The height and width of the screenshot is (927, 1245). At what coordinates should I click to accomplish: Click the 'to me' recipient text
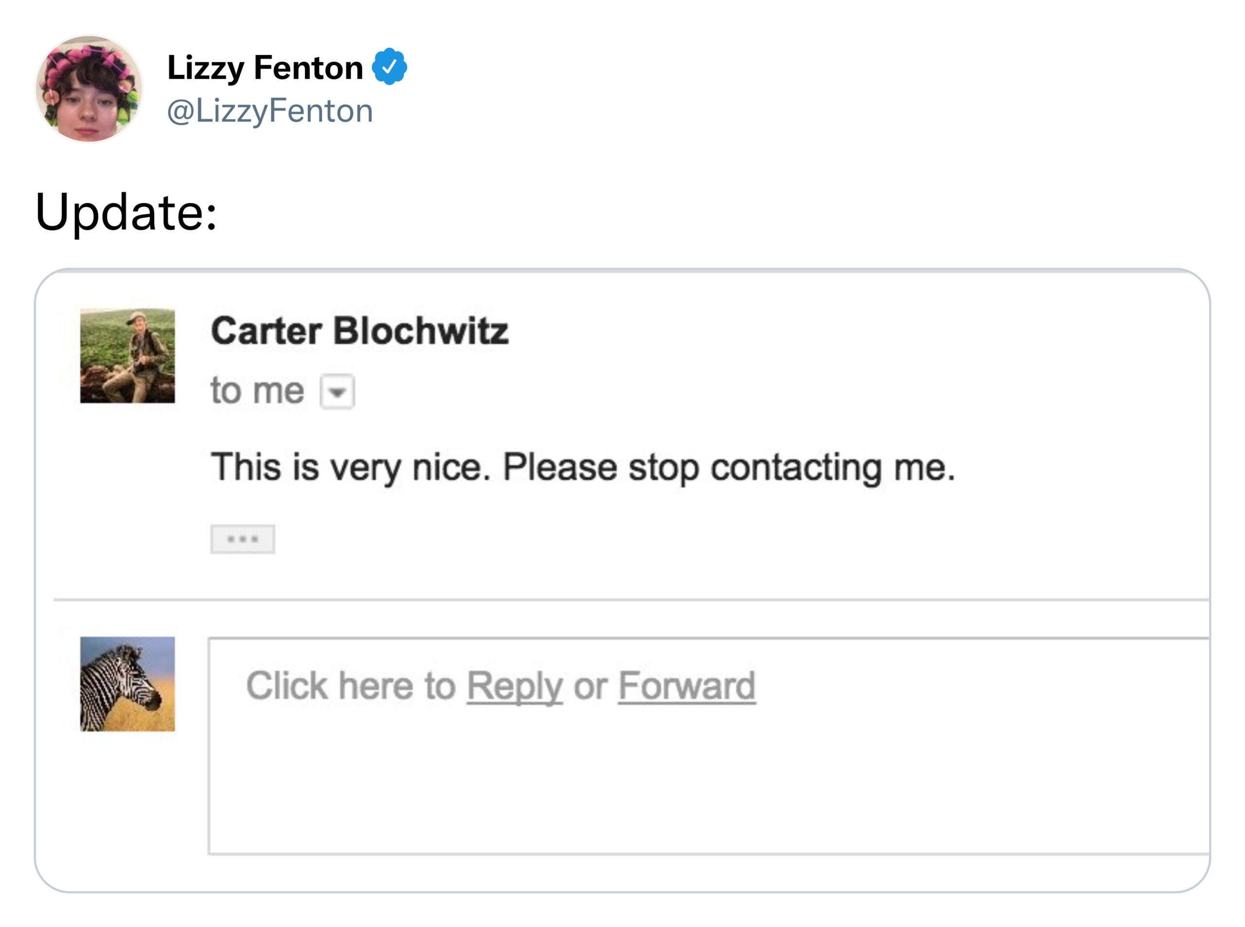coord(257,390)
